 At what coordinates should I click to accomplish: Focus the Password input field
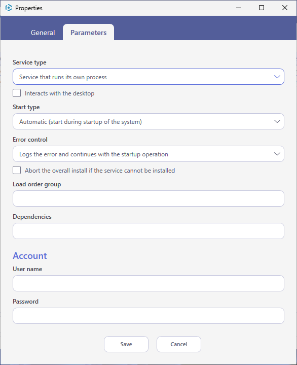coord(148,316)
